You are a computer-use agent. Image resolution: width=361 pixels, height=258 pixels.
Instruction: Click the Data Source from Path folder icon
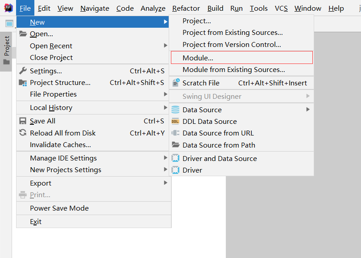(176, 145)
